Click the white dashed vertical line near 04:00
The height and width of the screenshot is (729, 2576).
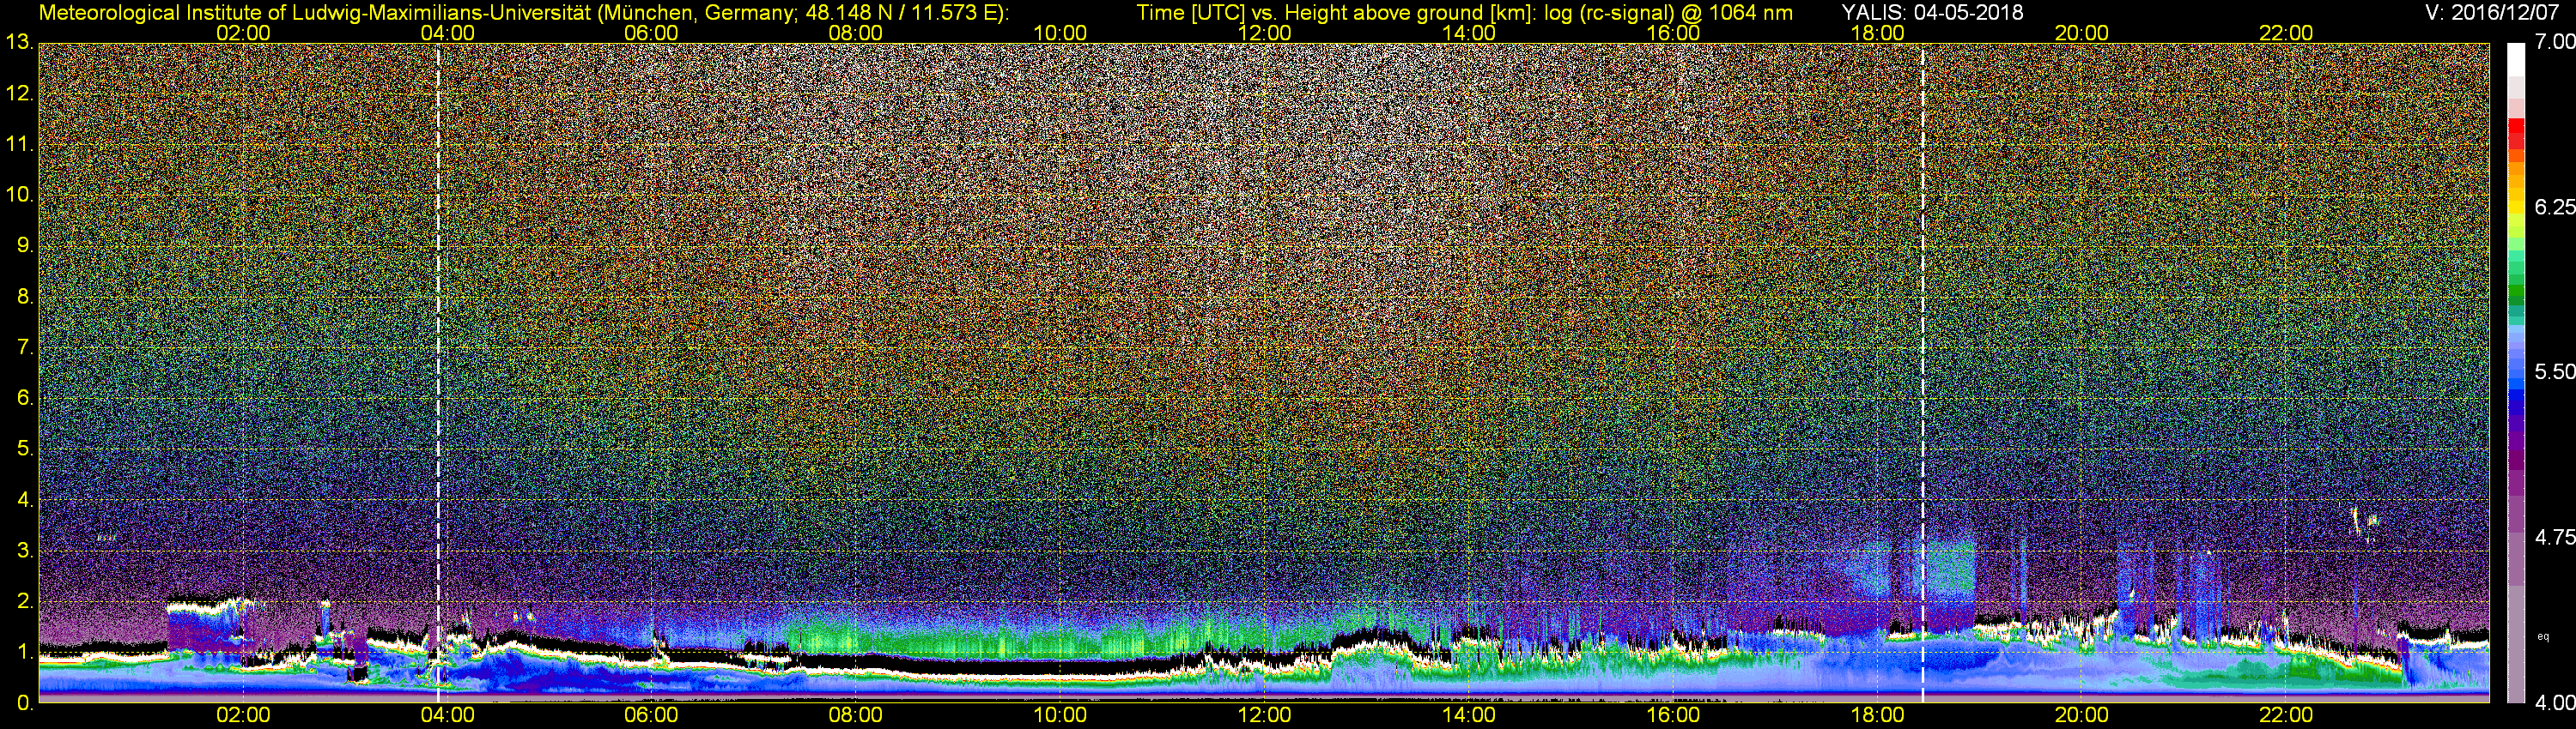point(438,373)
